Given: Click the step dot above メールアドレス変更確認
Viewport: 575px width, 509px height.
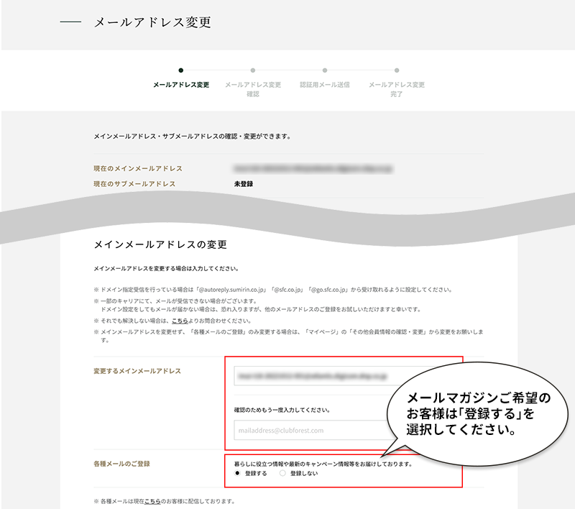Looking at the screenshot, I should (253, 70).
